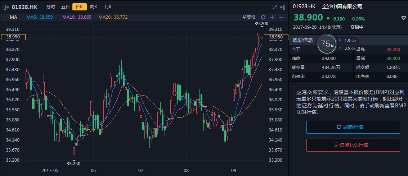Click the 75% circular performance widget

click(x=327, y=44)
